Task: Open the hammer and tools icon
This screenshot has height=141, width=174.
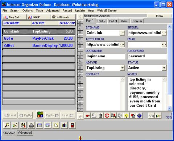Action: pyautogui.click(x=23, y=125)
